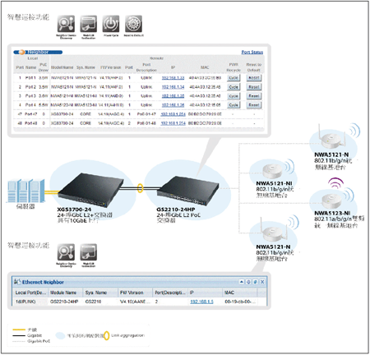
Task: Click Reset button for Port 3
Action: [254, 96]
